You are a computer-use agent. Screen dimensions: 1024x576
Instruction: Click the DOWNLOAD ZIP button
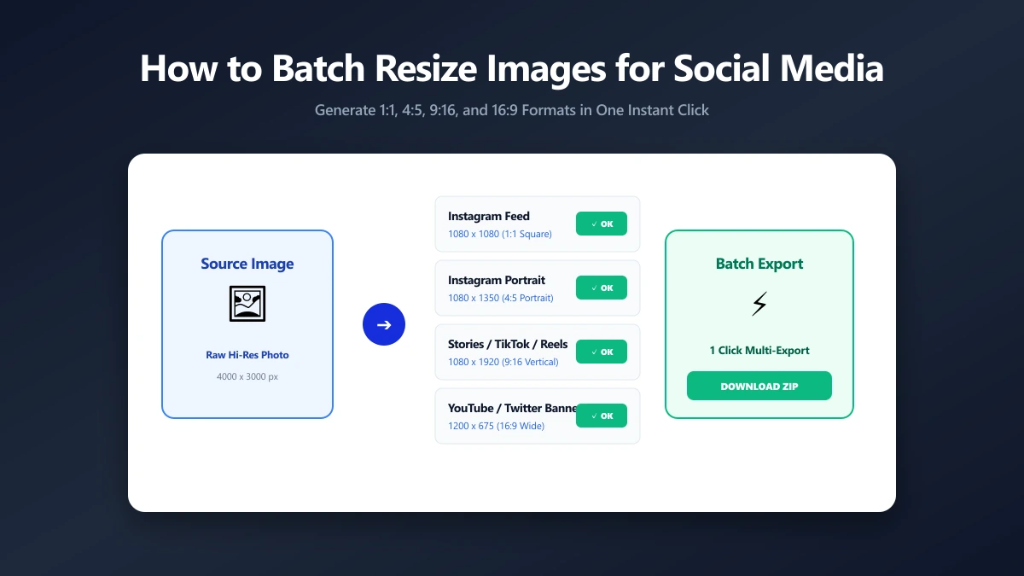coord(759,386)
